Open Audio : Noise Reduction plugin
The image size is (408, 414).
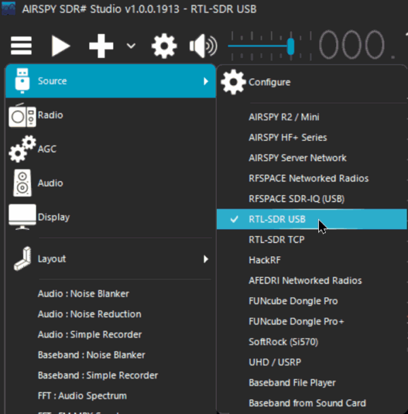point(89,314)
